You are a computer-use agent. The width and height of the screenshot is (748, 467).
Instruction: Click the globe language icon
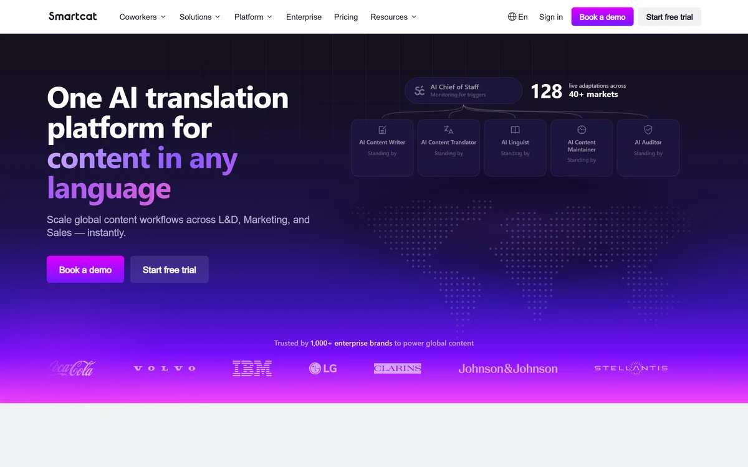(x=512, y=17)
